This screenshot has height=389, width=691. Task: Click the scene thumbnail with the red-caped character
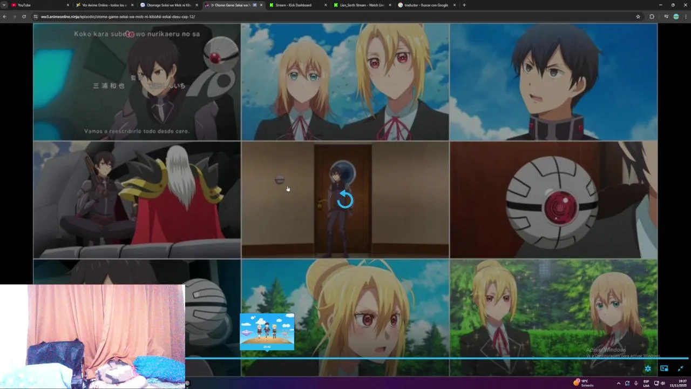coord(137,200)
